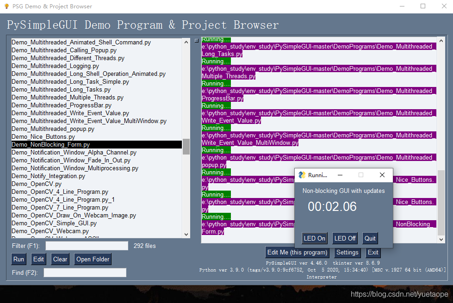
Task: Click the output pane scrollbar thumb
Action: click(441, 203)
